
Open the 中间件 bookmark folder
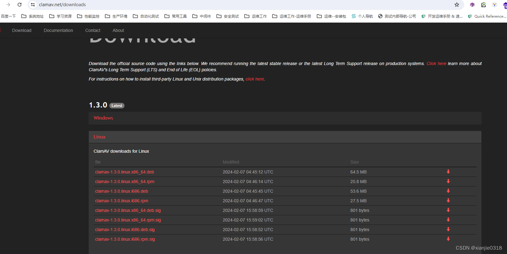[x=202, y=16]
